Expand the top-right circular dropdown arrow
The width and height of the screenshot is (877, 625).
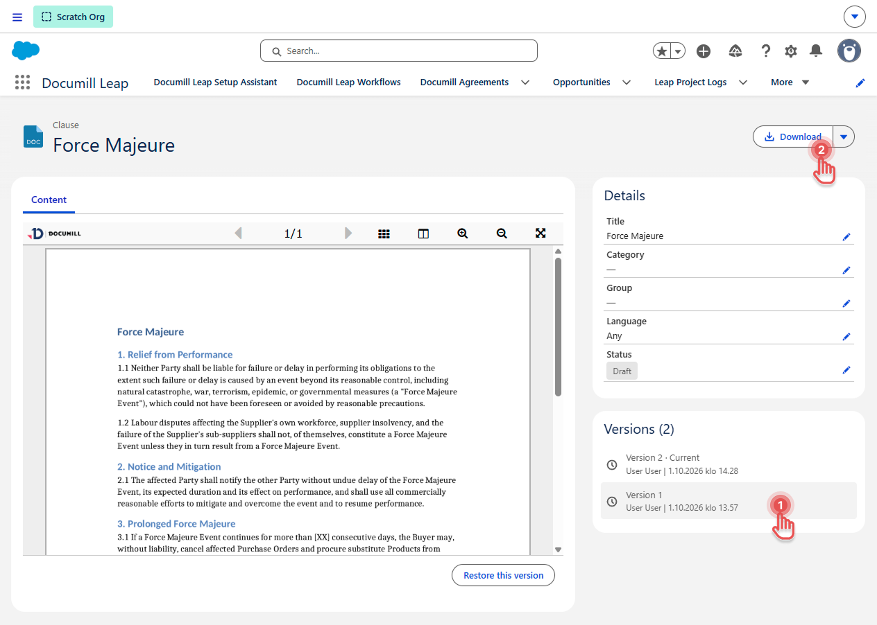(855, 17)
